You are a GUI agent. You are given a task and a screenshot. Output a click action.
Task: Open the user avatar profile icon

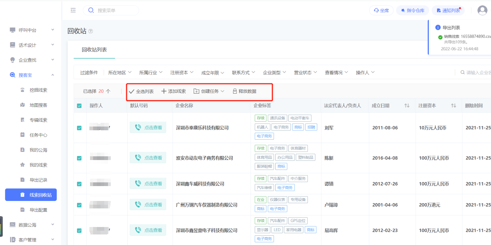[x=482, y=10]
